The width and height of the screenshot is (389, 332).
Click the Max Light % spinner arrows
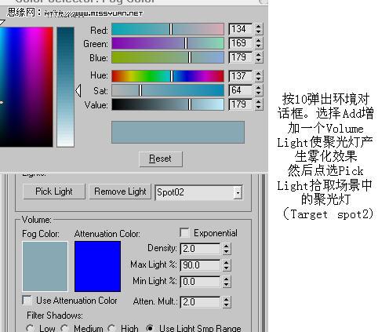(x=227, y=265)
